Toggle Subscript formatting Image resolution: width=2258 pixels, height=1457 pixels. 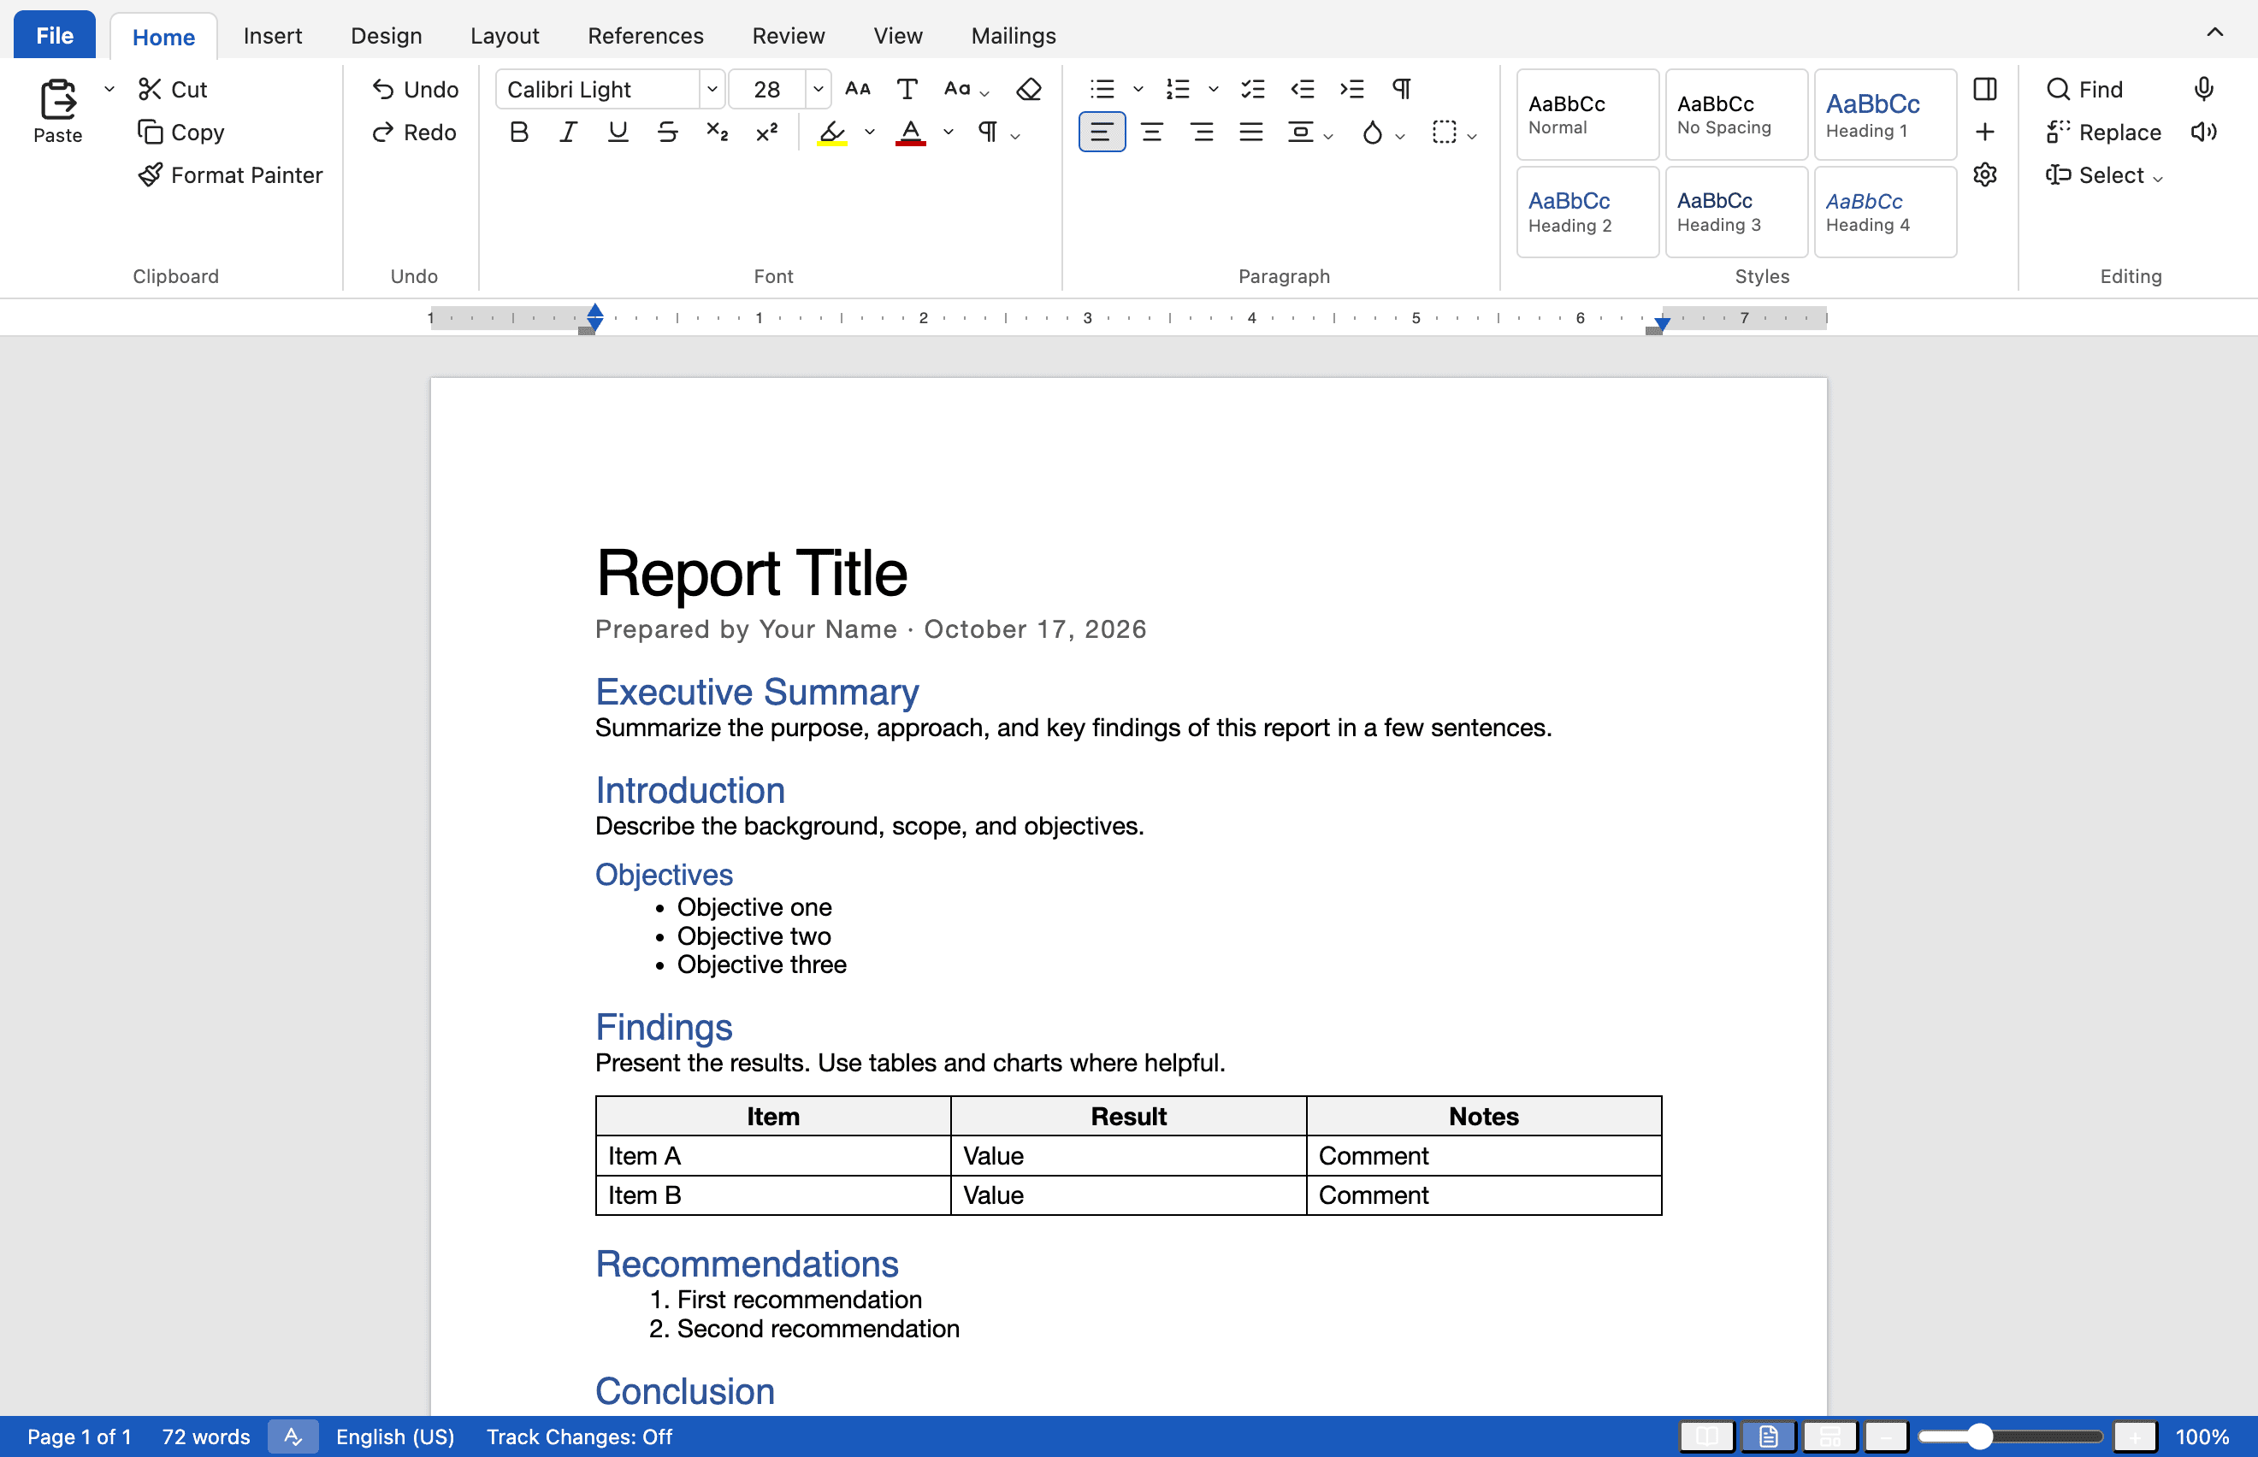point(718,132)
